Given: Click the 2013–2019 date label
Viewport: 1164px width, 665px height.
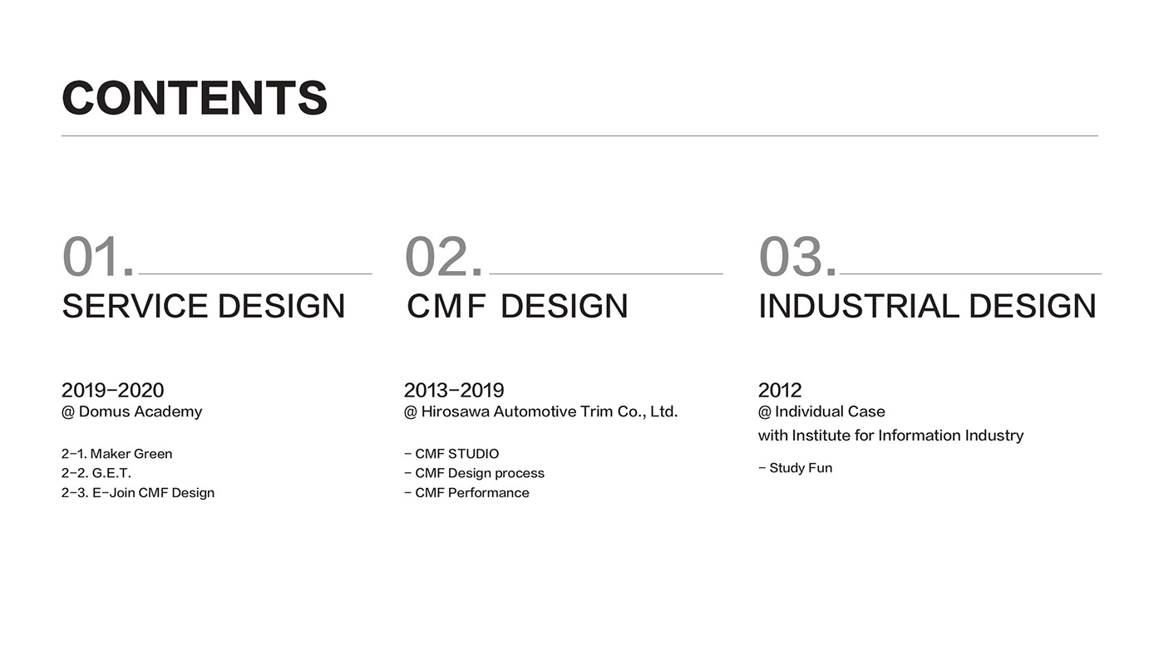Looking at the screenshot, I should pos(454,390).
